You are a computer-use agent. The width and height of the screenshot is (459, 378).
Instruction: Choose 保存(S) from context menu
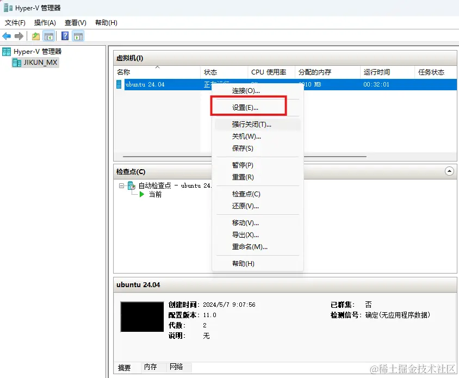pyautogui.click(x=258, y=148)
